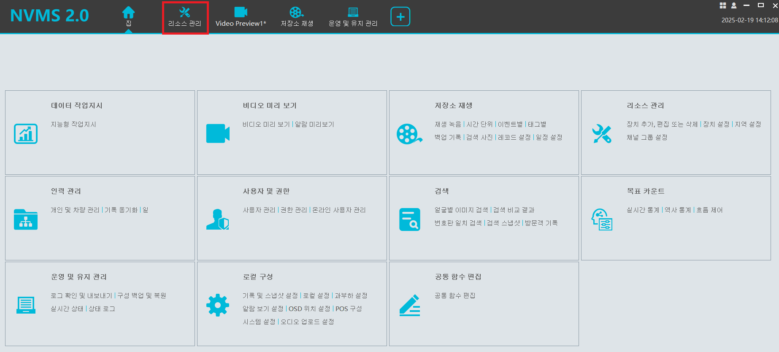
Task: Go to the 집 home tab
Action: coord(128,17)
